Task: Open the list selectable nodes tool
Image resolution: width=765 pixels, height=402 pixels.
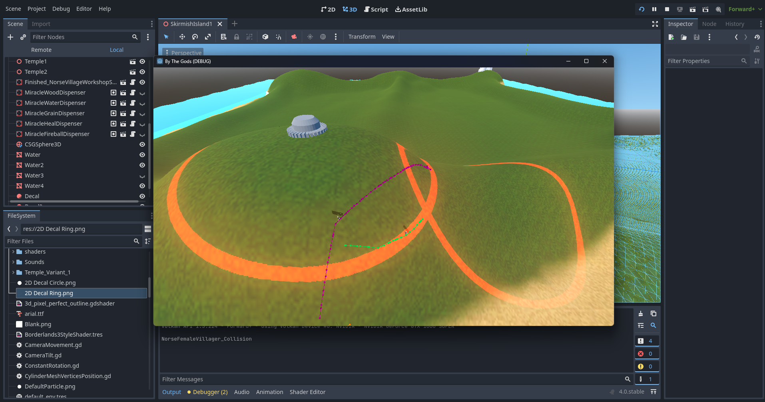Action: [x=224, y=37]
